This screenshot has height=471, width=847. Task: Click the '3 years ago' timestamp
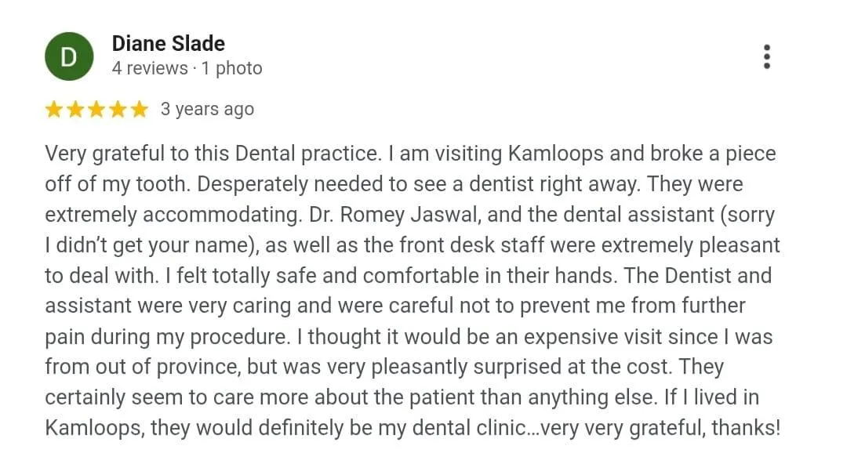[x=207, y=109]
